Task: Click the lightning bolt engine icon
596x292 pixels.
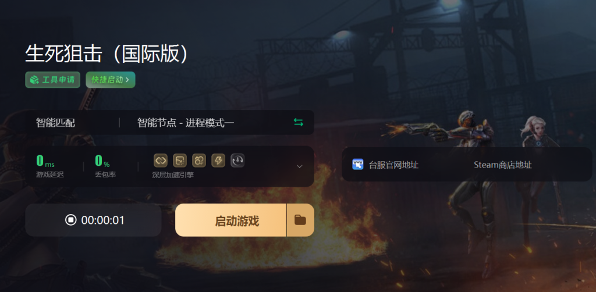Action: point(218,161)
